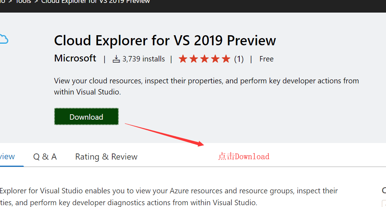Image resolution: width=386 pixels, height=207 pixels.
Task: Click Cloud Explorer for VS 2019 Preview breadcrumb
Action: click(95, 1)
